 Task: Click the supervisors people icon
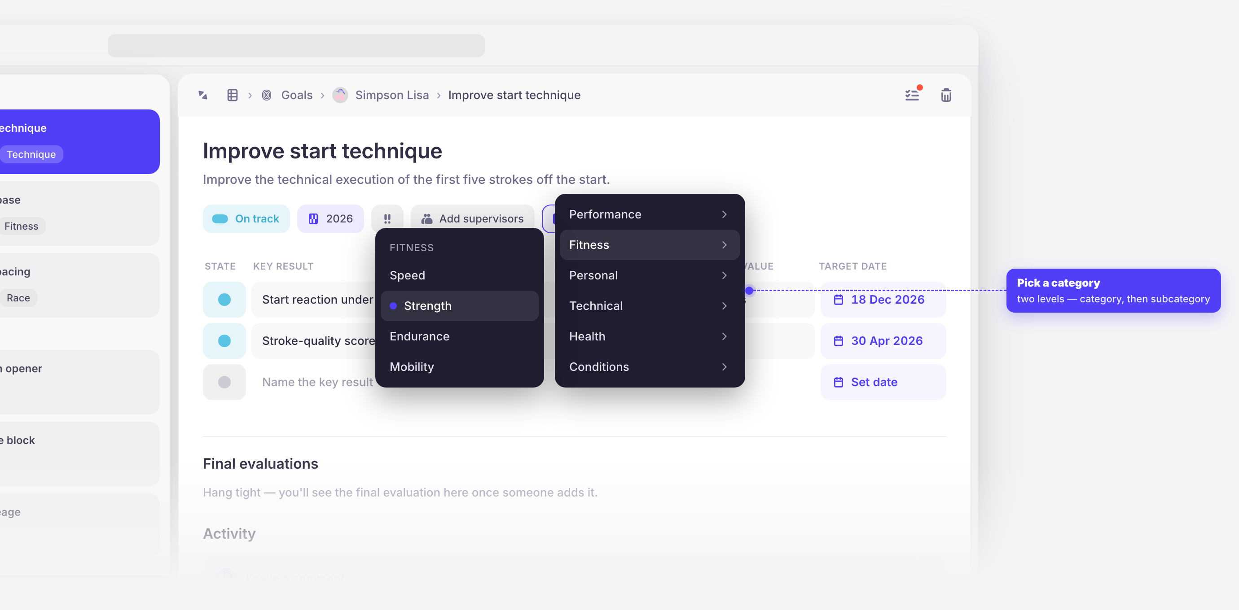point(426,219)
